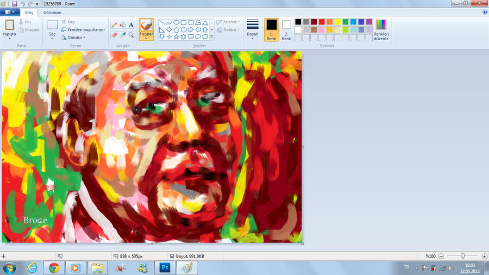
Task: Click the Kopyala copy button
Action: coord(29,30)
